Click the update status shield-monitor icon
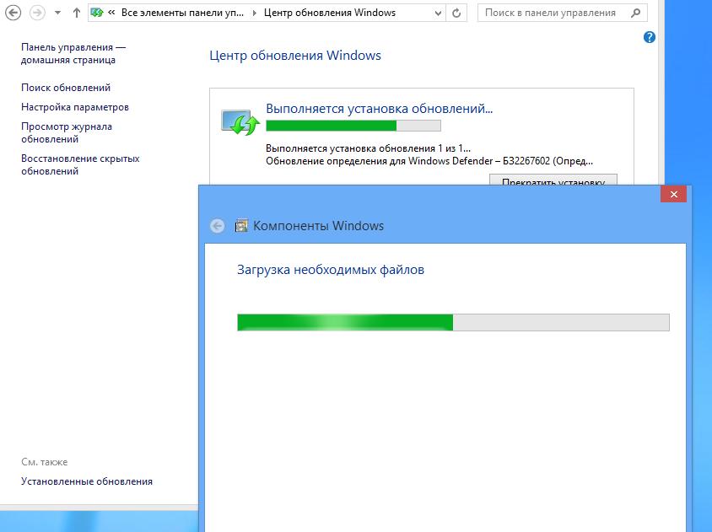712x532 pixels. 240,122
